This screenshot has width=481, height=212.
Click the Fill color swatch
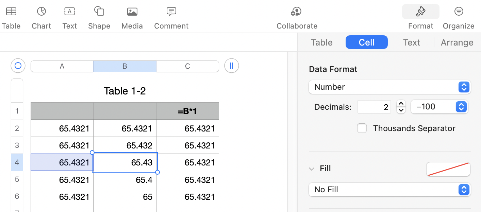click(x=448, y=169)
